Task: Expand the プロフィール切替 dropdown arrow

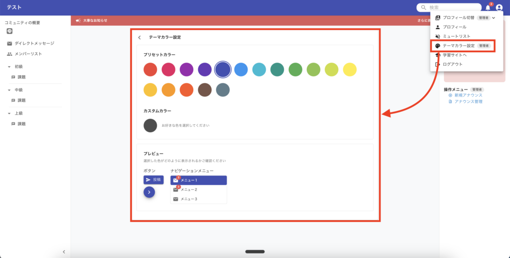Action: click(x=494, y=18)
